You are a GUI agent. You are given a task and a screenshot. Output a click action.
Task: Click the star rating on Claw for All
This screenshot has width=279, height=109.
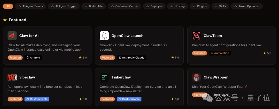(x=83, y=58)
